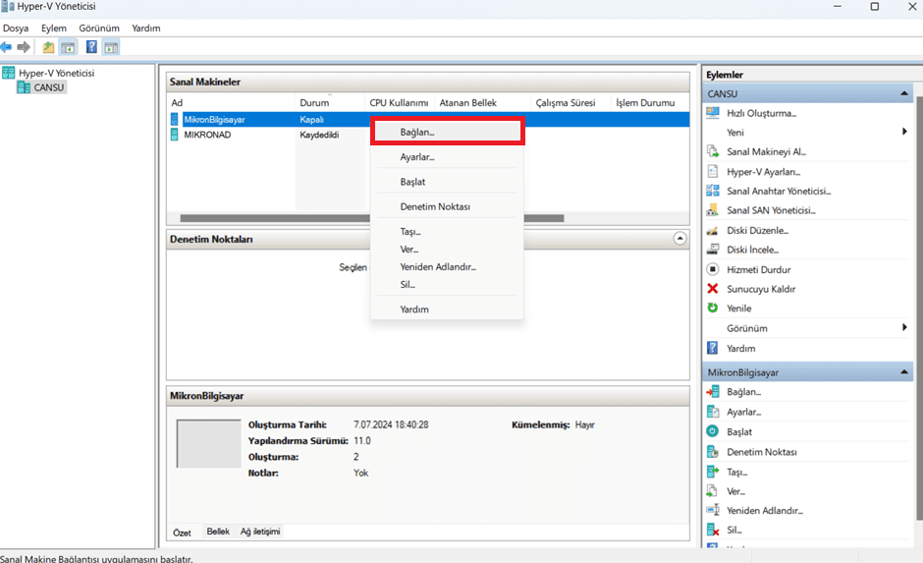Open the Eylem menu in menu bar

click(54, 28)
